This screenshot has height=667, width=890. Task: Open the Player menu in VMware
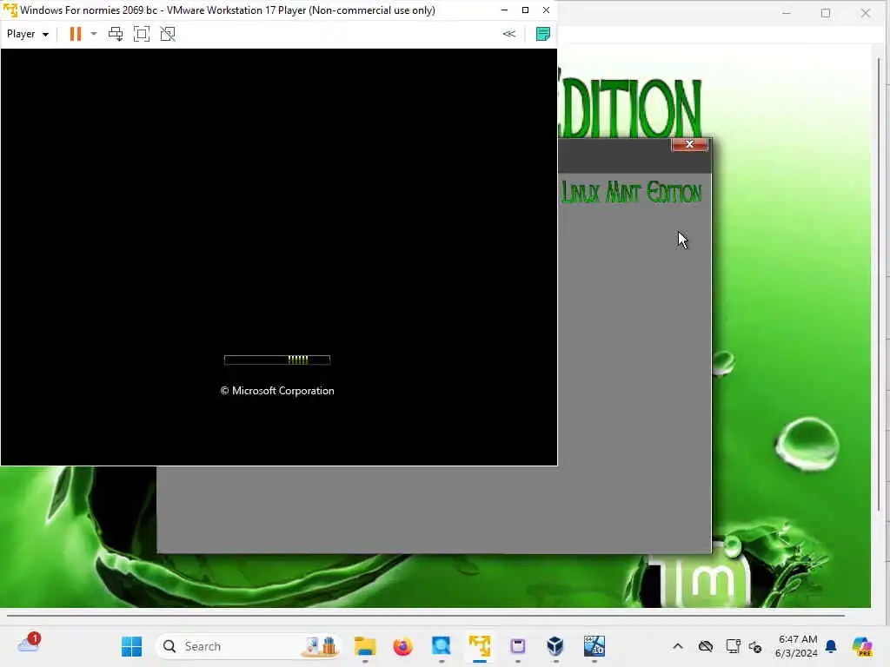pyautogui.click(x=27, y=34)
